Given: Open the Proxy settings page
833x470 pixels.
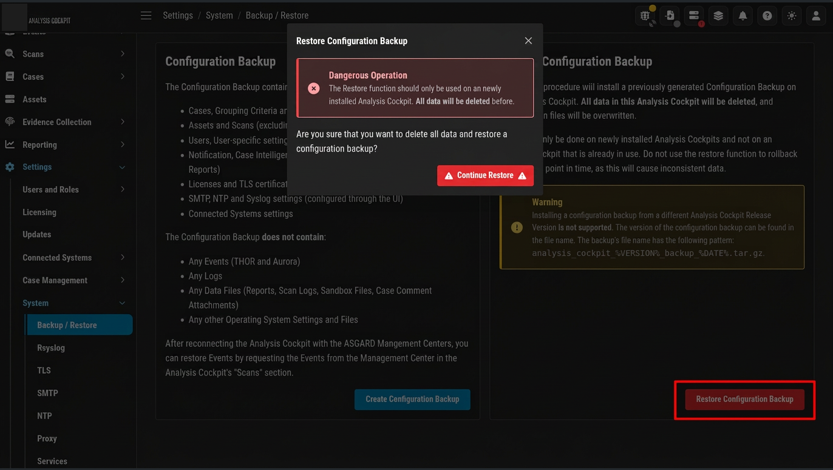Looking at the screenshot, I should 47,438.
